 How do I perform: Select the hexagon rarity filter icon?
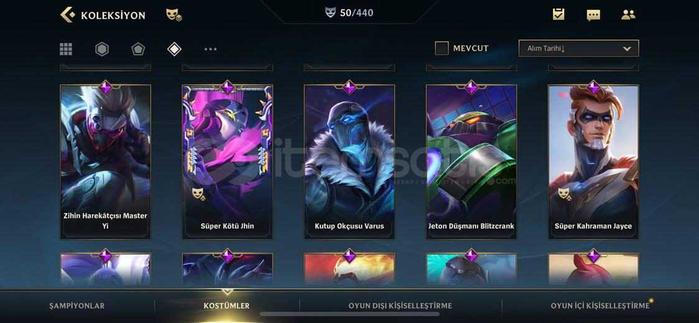102,49
